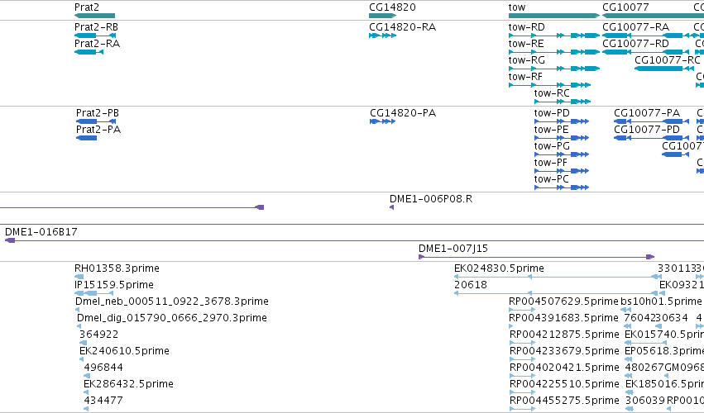704x413 pixels.
Task: Select transcript tow-RE
Action: tap(526, 44)
